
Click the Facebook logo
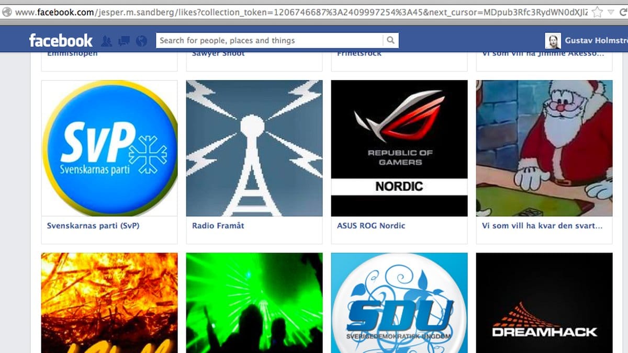(61, 40)
